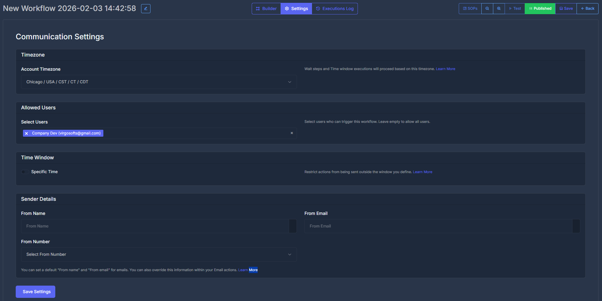The image size is (602, 301).
Task: Zoom in the workflow view
Action: click(x=499, y=8)
